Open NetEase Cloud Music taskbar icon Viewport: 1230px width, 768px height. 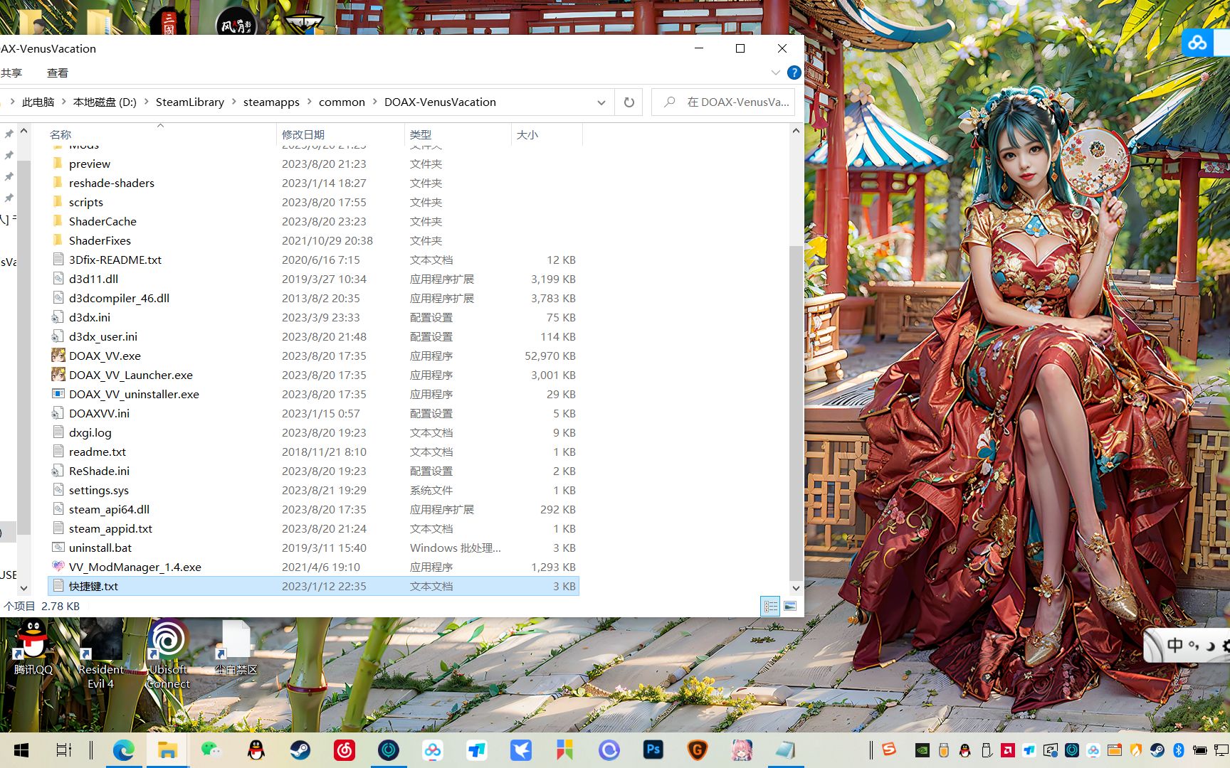pyautogui.click(x=345, y=750)
